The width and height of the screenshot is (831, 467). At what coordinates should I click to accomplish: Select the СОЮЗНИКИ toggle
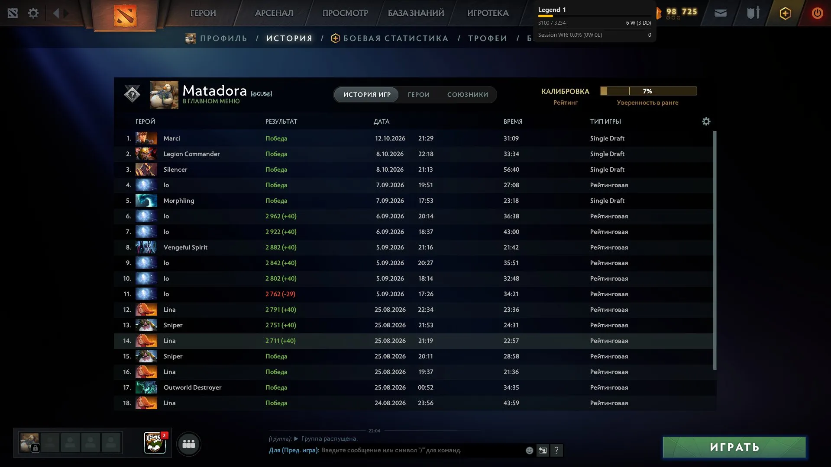[468, 95]
